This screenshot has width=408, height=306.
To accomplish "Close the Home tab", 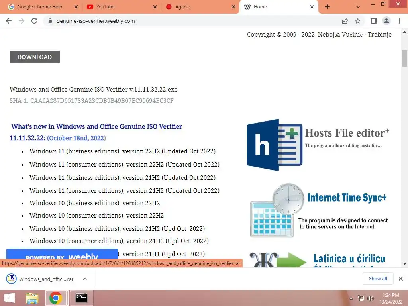I will [x=312, y=7].
